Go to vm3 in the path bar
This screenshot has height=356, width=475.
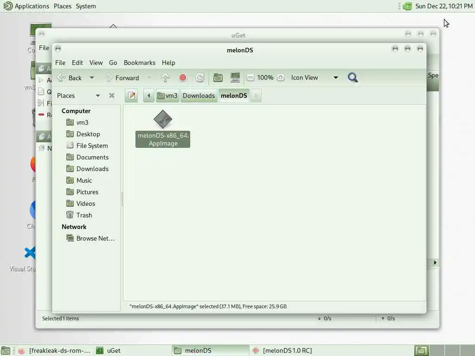(x=167, y=95)
